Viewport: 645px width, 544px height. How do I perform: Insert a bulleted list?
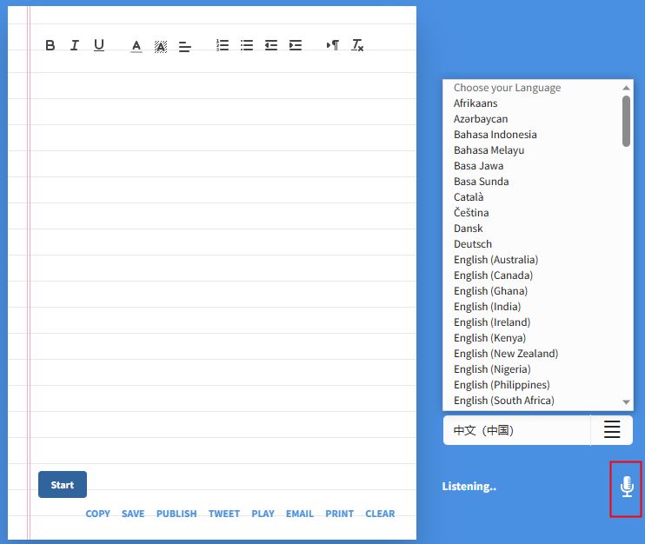click(x=246, y=45)
